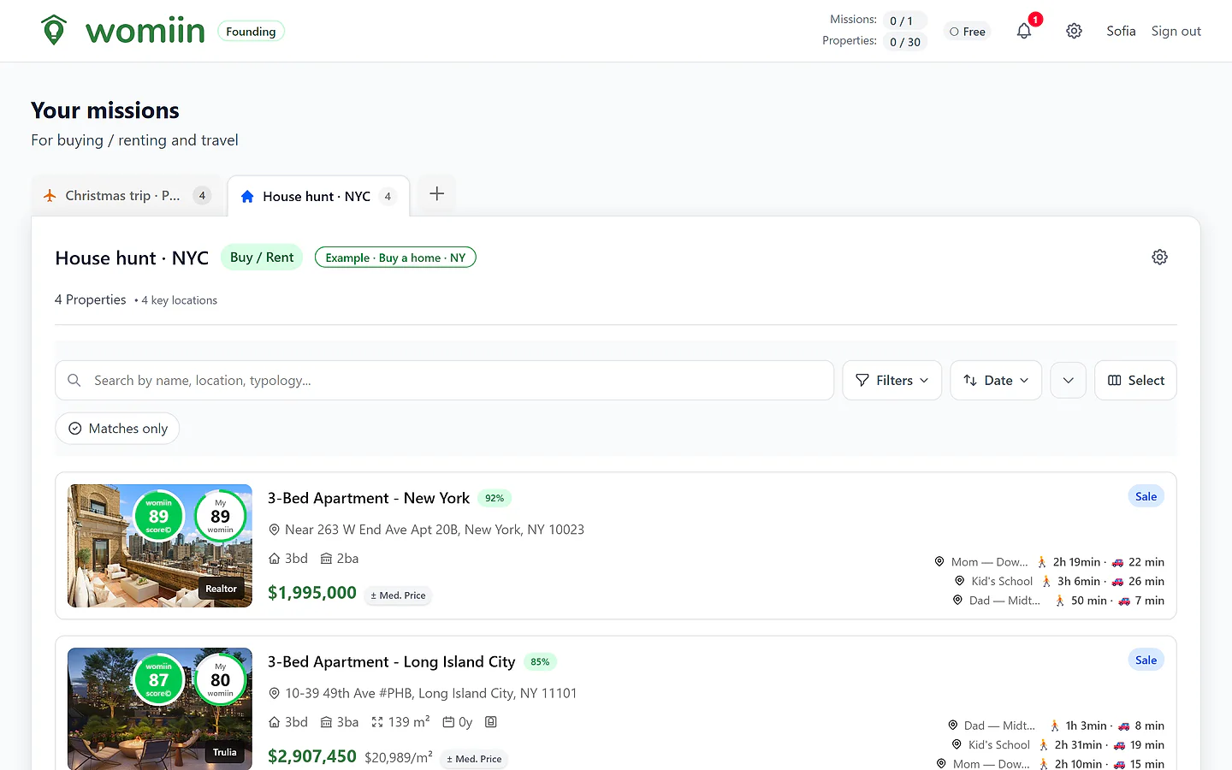Open 3-Bed Apartment - New York title
The width and height of the screenshot is (1232, 770).
coord(369,498)
